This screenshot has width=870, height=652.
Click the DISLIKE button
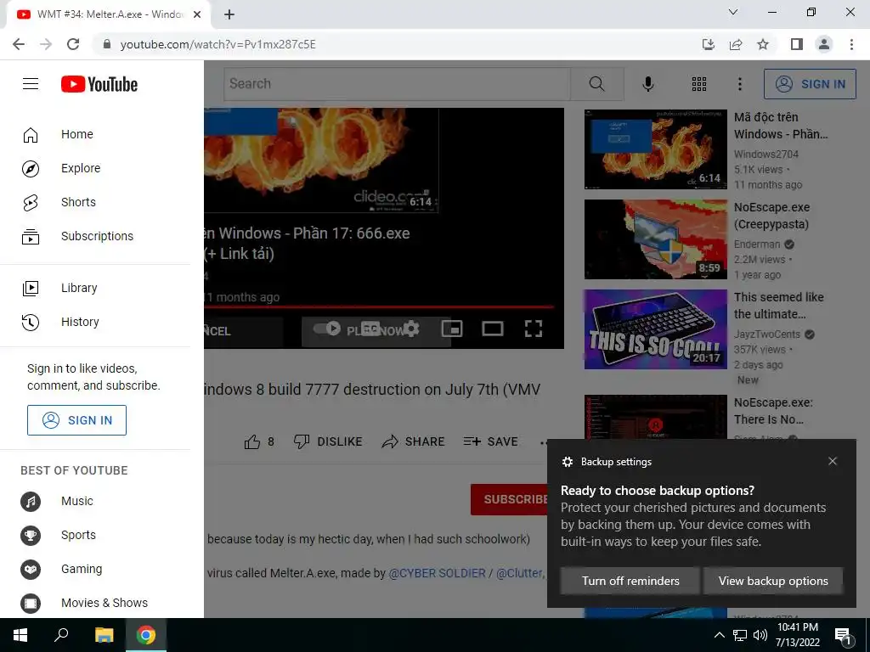pyautogui.click(x=328, y=441)
